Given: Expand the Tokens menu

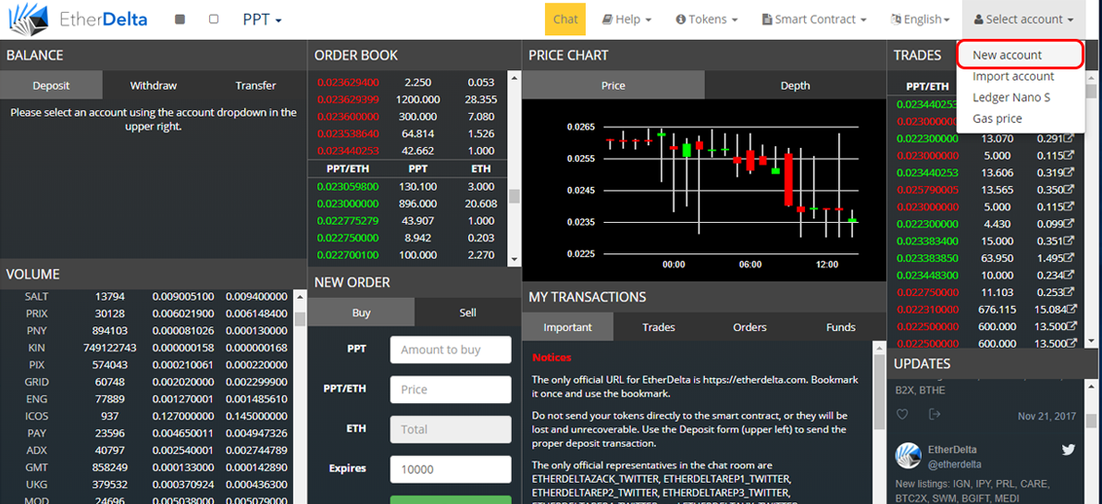Looking at the screenshot, I should (706, 19).
